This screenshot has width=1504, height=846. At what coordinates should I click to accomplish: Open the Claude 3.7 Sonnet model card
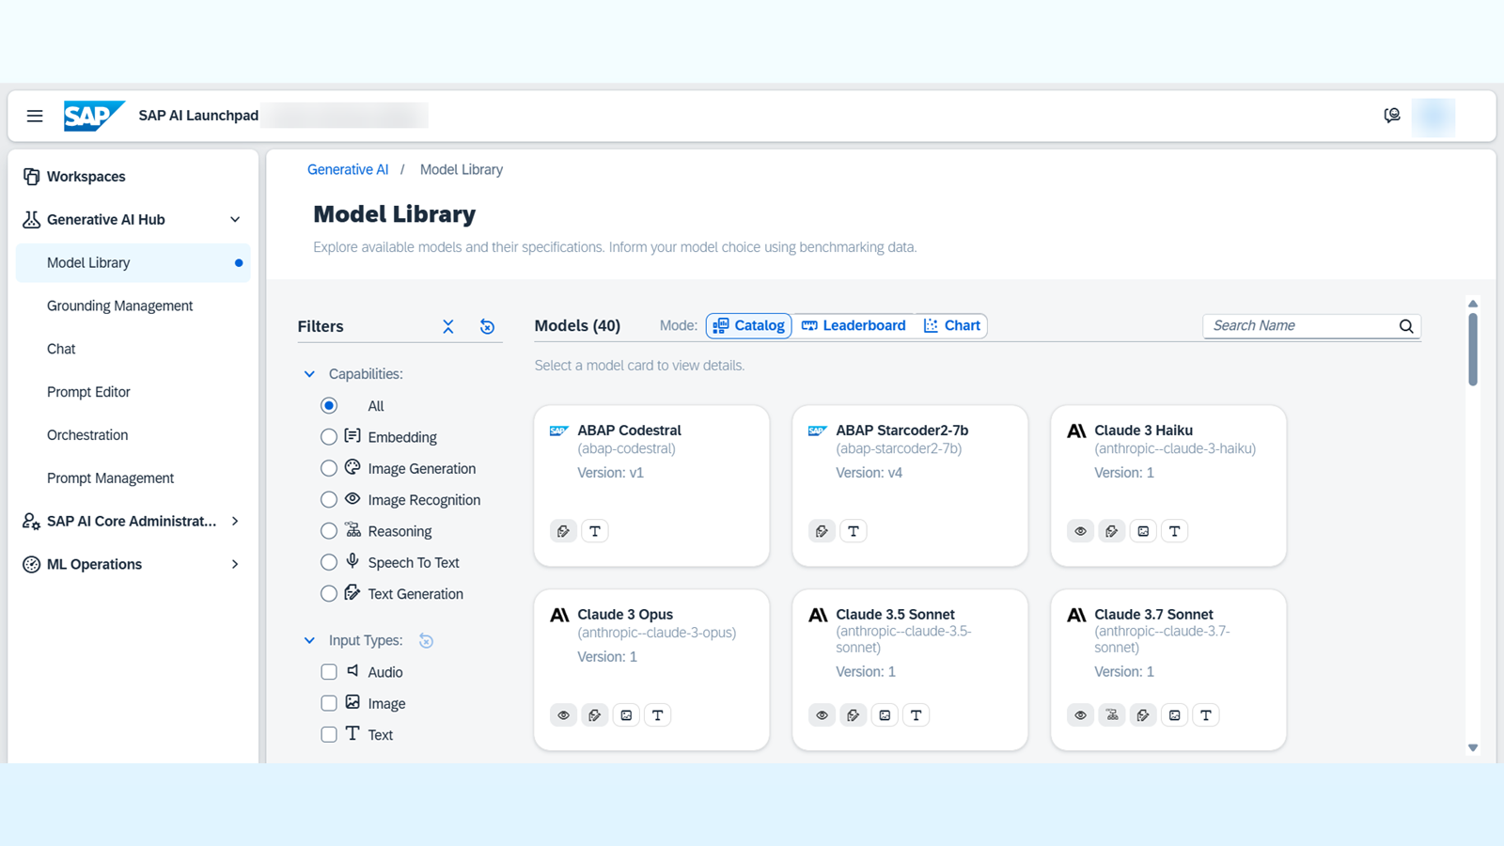point(1168,670)
